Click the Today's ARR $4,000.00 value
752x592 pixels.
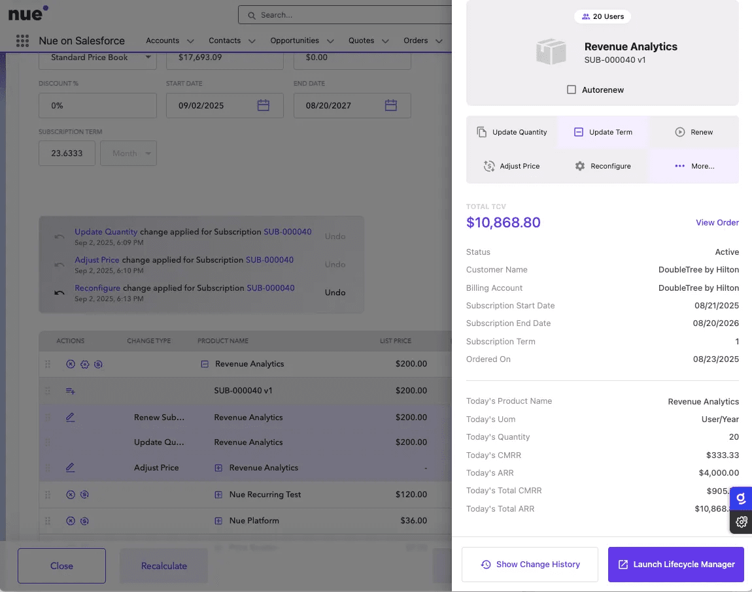pyautogui.click(x=719, y=473)
